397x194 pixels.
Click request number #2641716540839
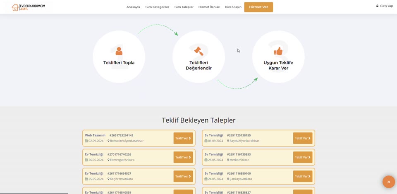[119, 192]
